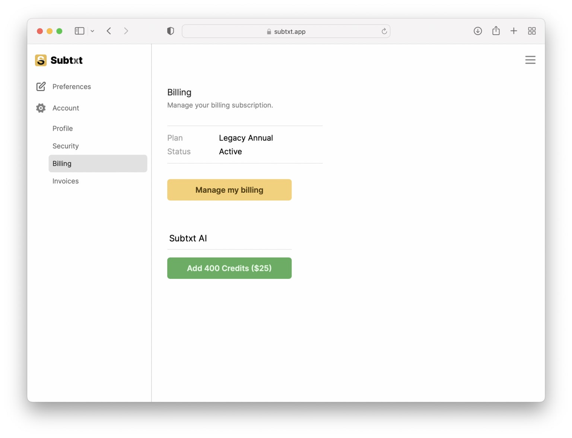This screenshot has height=438, width=572.
Task: Click 'Manage your billing subscription.' text
Action: [220, 105]
